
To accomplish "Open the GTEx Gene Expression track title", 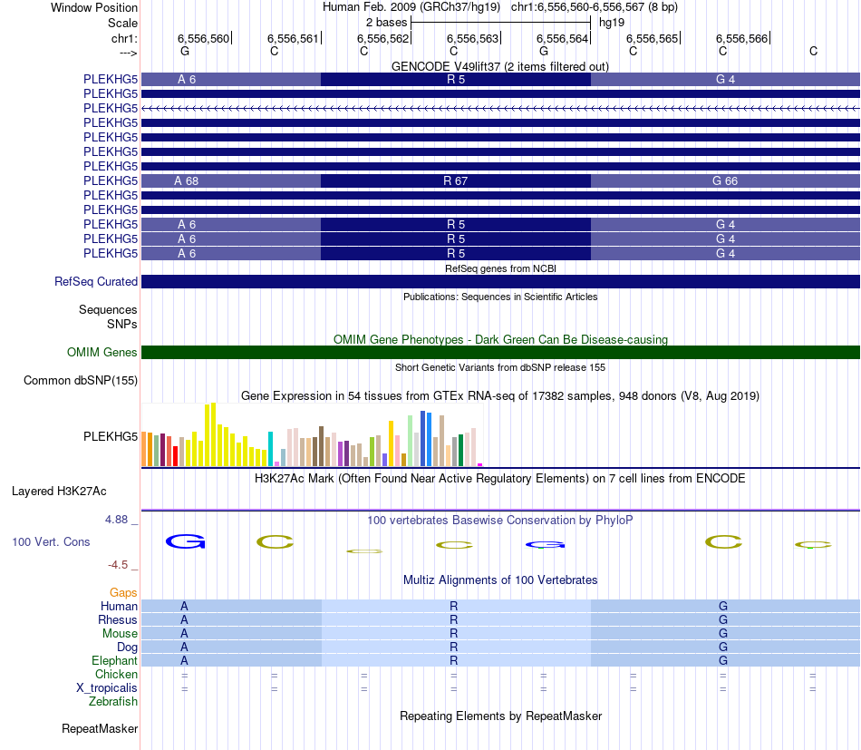I will pos(500,395).
